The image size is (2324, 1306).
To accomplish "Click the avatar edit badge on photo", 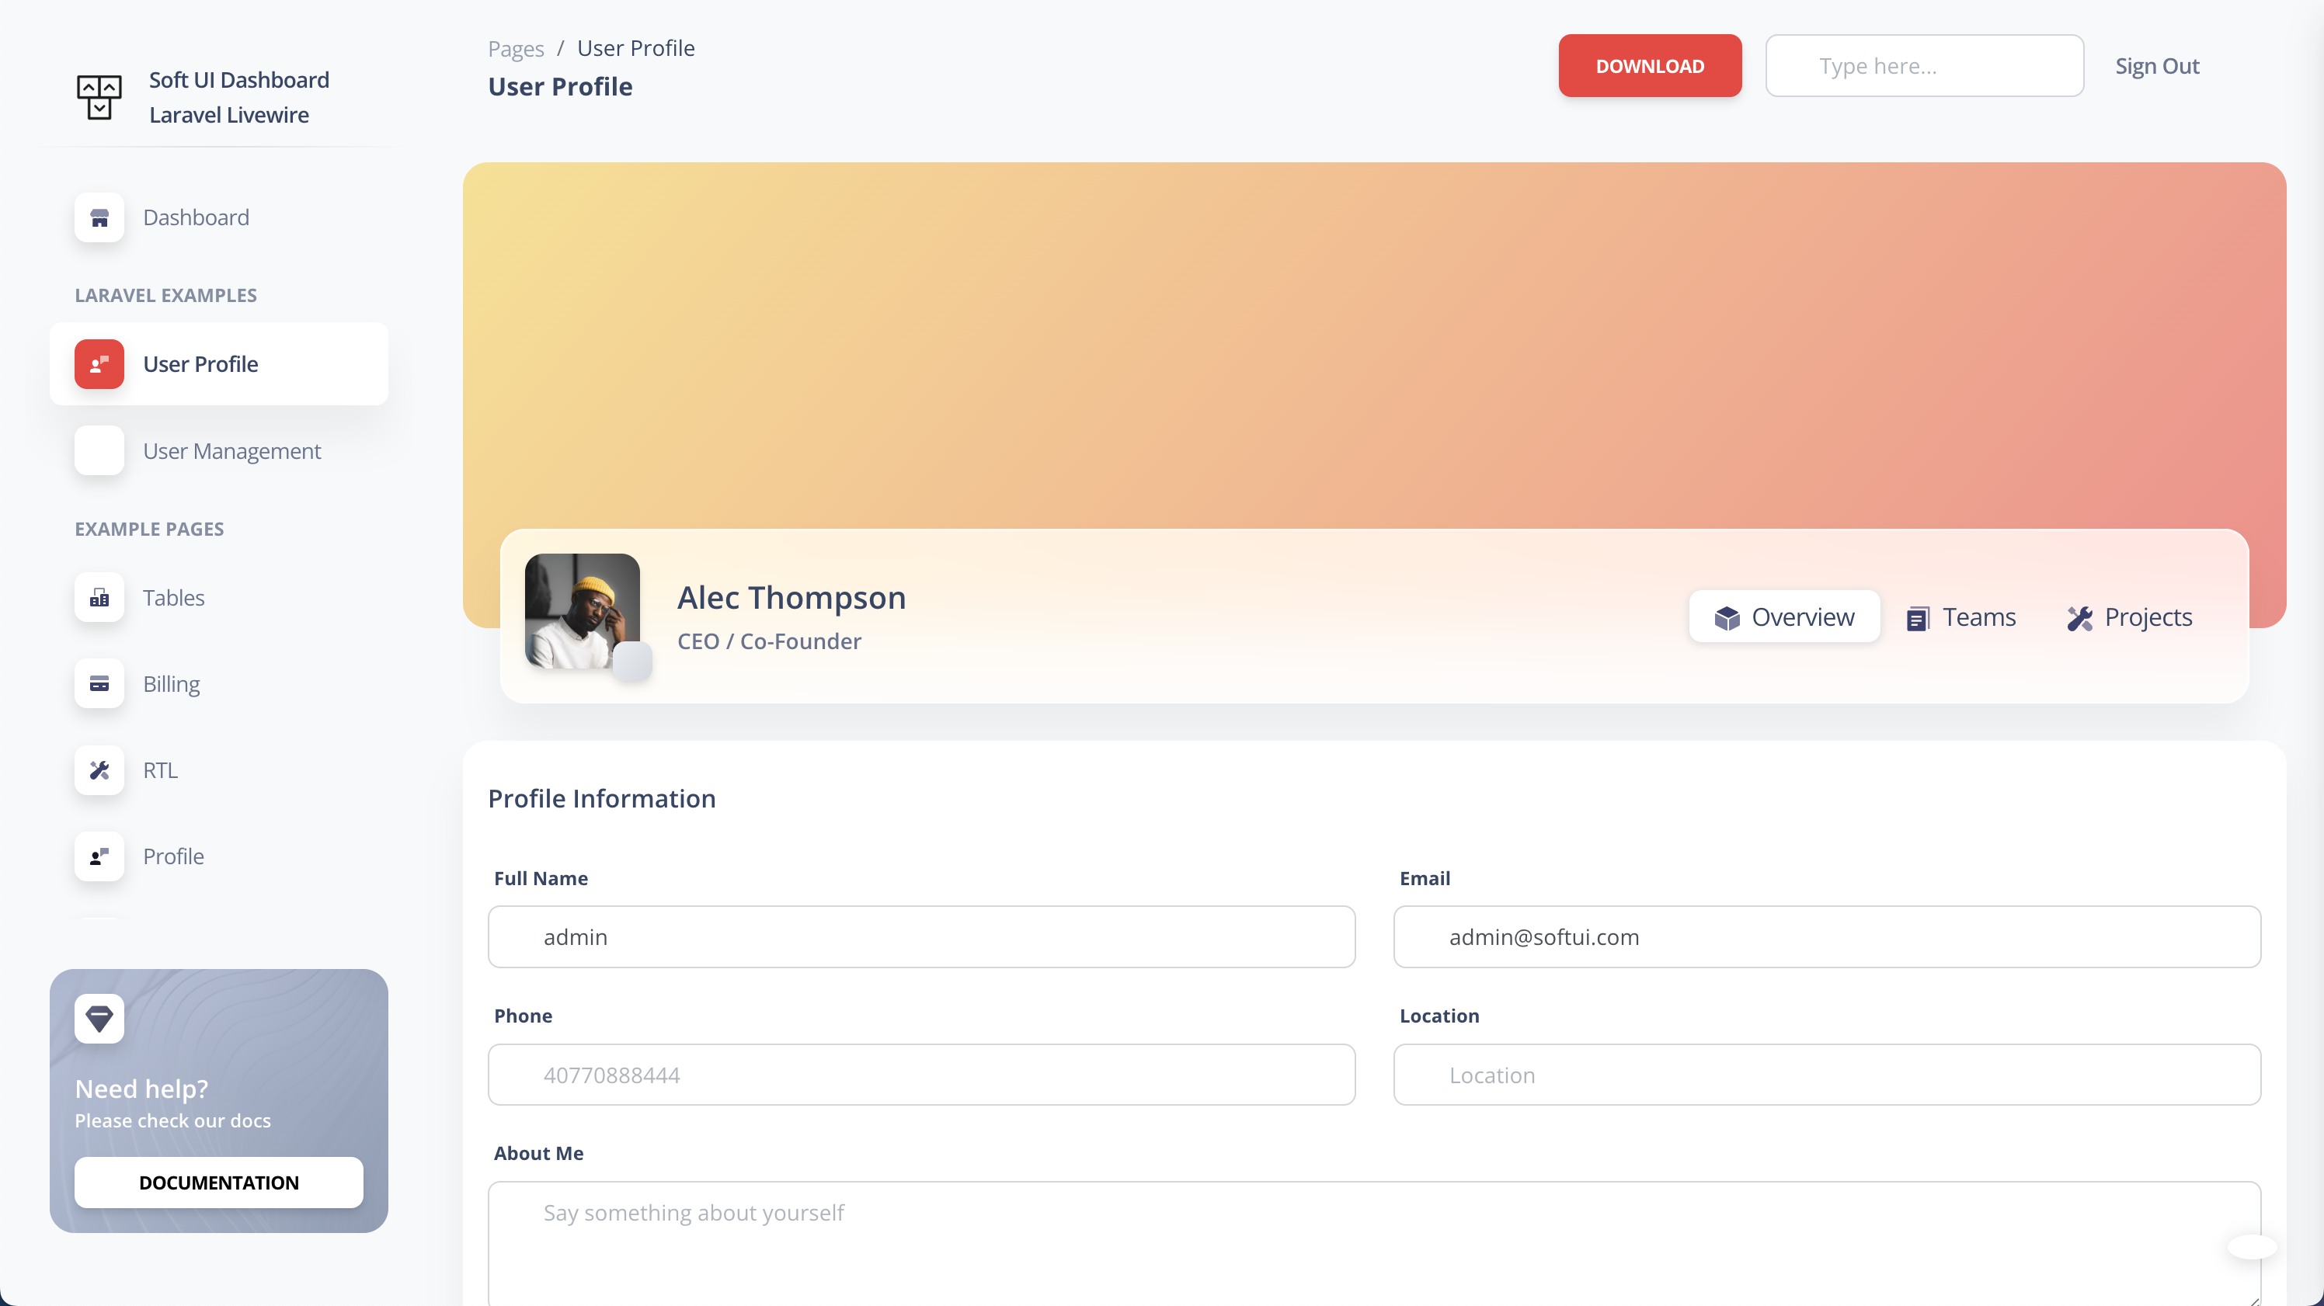I will click(x=632, y=661).
